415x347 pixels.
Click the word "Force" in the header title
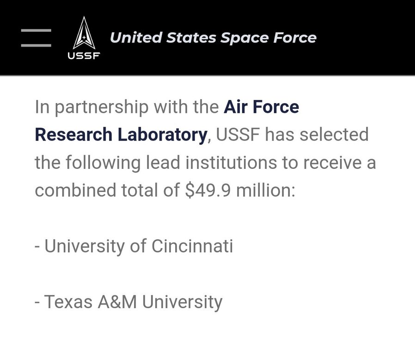[x=294, y=37]
